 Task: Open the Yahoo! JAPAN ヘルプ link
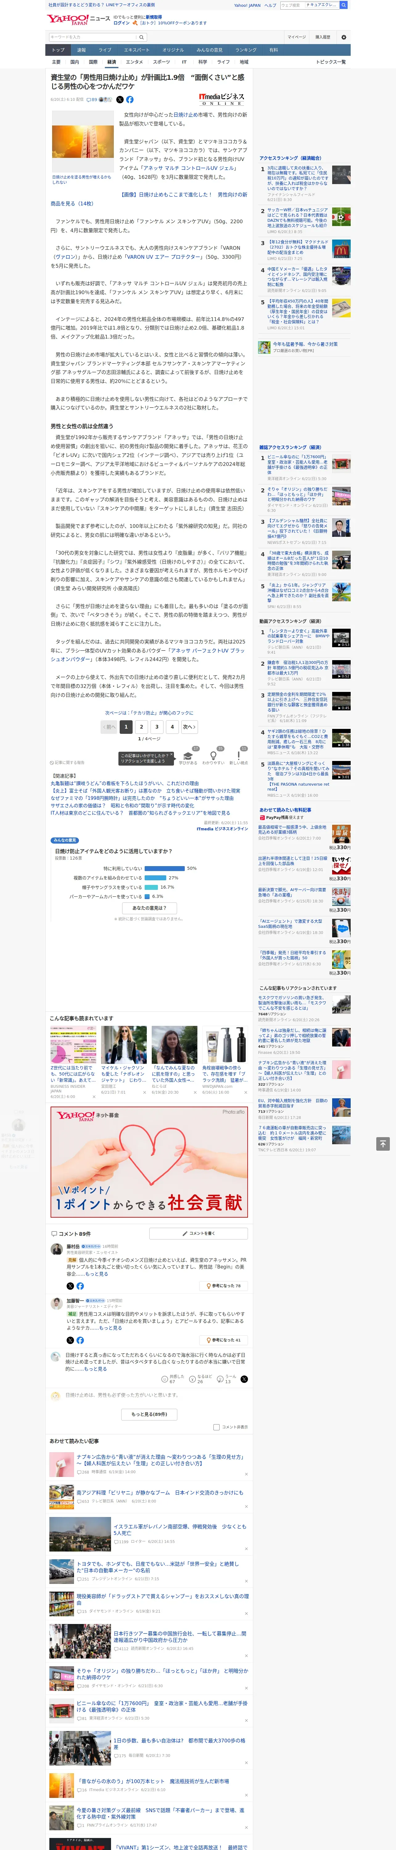pos(270,5)
